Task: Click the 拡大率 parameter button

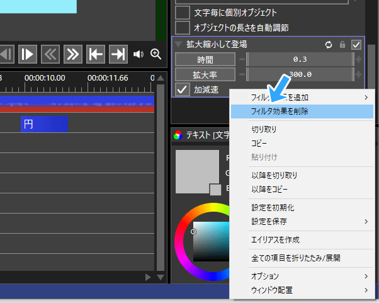Action: click(205, 75)
